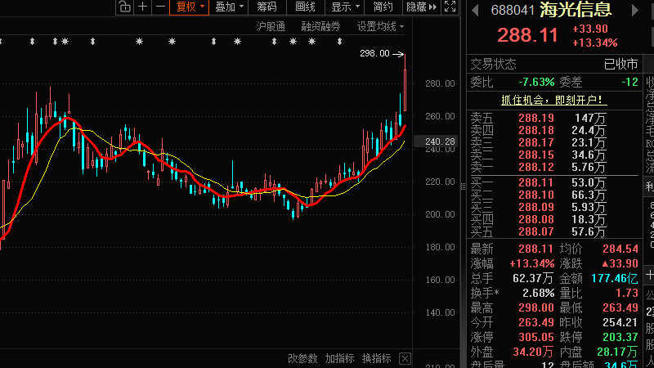
Task: Click the panel splitter handle beside order book
Action: click(463, 186)
